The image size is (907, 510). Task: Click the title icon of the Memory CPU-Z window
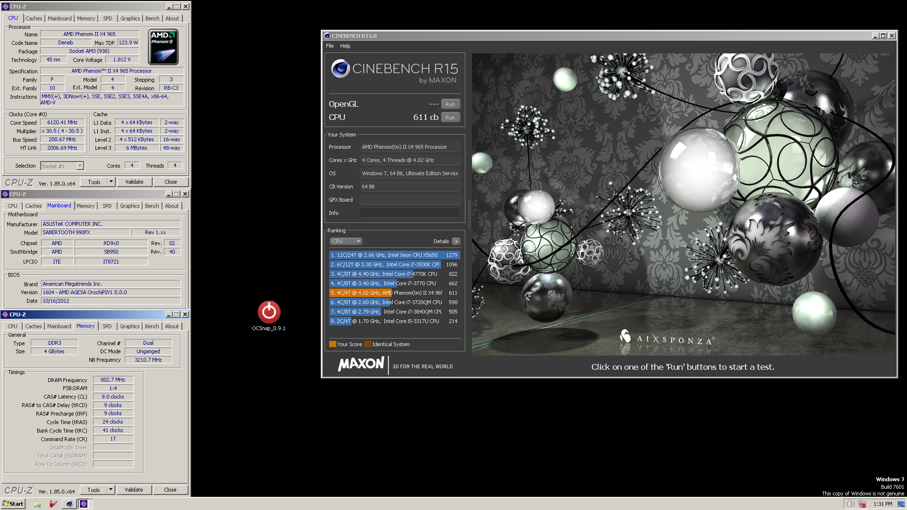tap(5, 314)
